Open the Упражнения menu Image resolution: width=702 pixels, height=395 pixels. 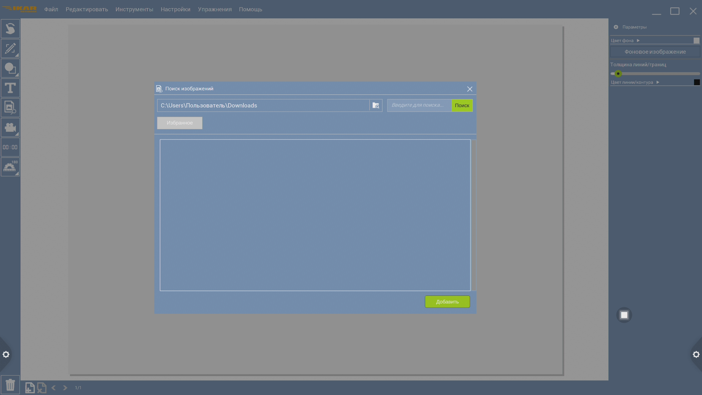point(215,9)
